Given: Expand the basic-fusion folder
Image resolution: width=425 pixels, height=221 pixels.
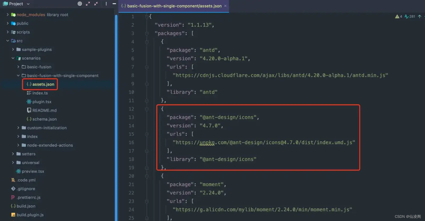Looking at the screenshot, I should (18, 67).
